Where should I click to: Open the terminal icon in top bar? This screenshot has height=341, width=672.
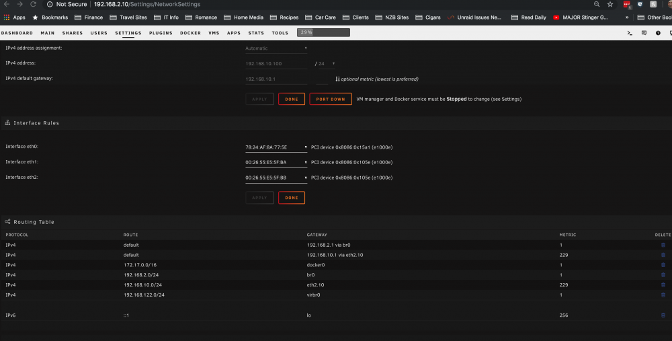pyautogui.click(x=630, y=32)
